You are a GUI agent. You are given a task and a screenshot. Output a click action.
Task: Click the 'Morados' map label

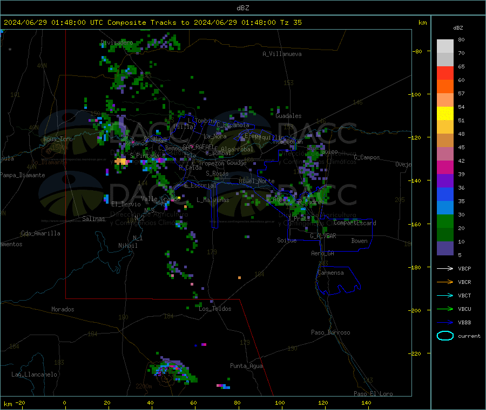pyautogui.click(x=63, y=309)
